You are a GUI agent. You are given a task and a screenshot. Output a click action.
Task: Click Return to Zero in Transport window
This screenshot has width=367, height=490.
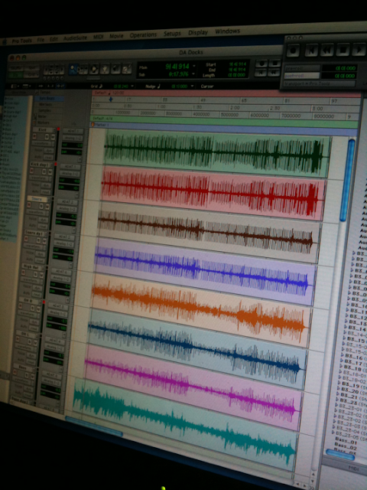[x=311, y=50]
